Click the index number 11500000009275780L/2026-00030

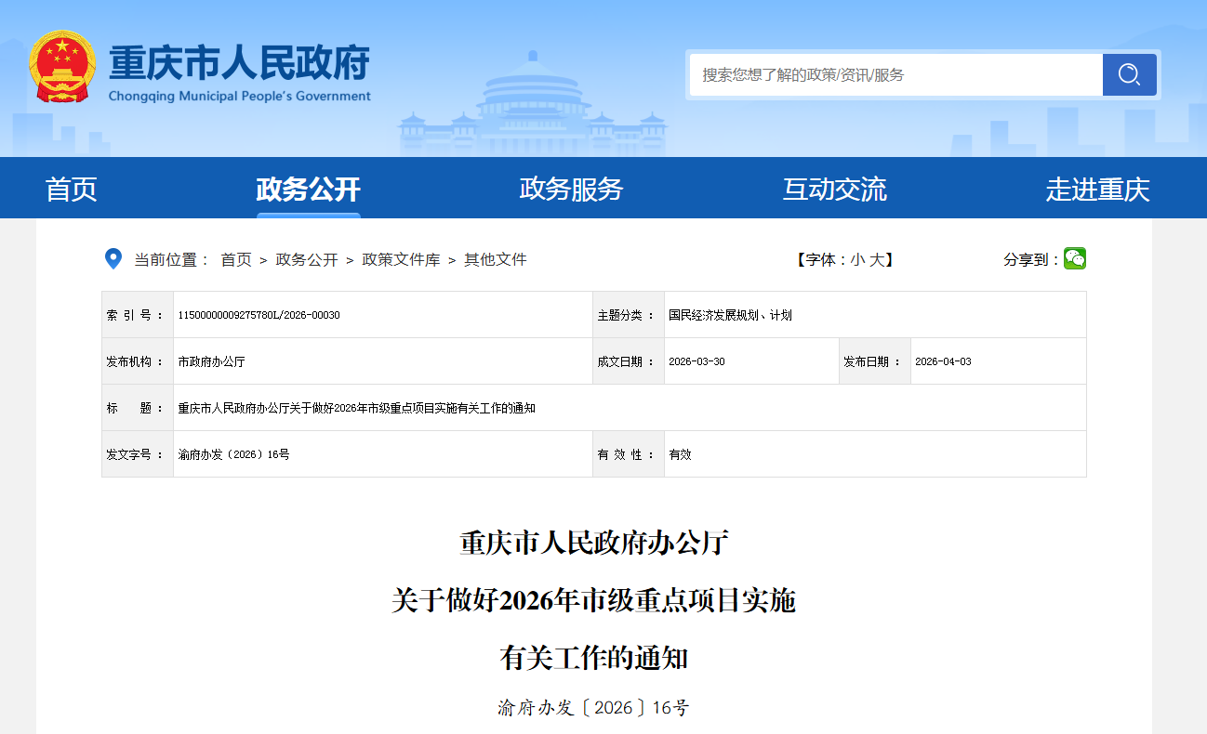click(259, 315)
